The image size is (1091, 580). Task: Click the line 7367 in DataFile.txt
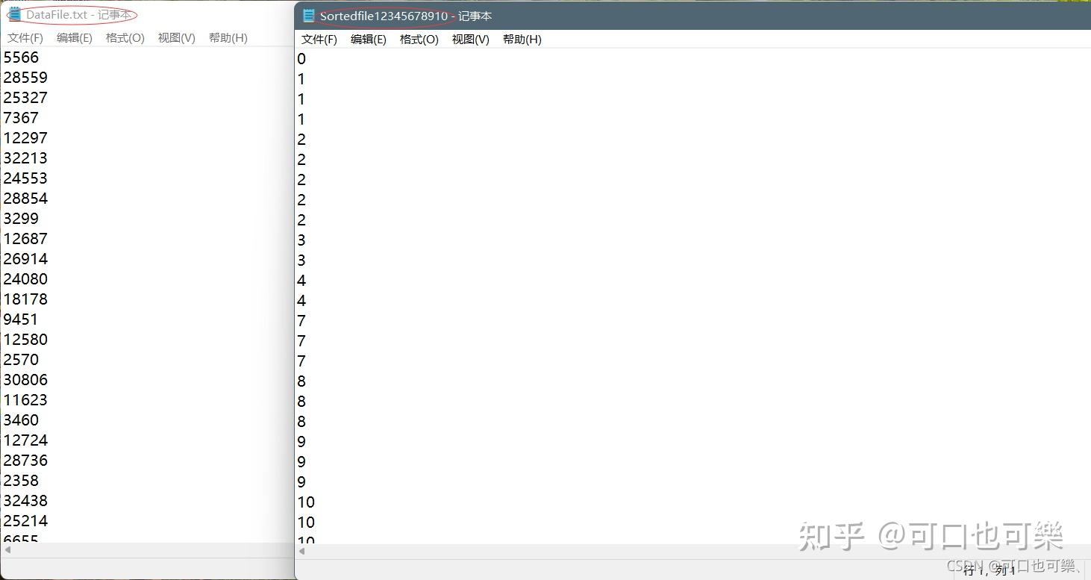click(x=21, y=118)
